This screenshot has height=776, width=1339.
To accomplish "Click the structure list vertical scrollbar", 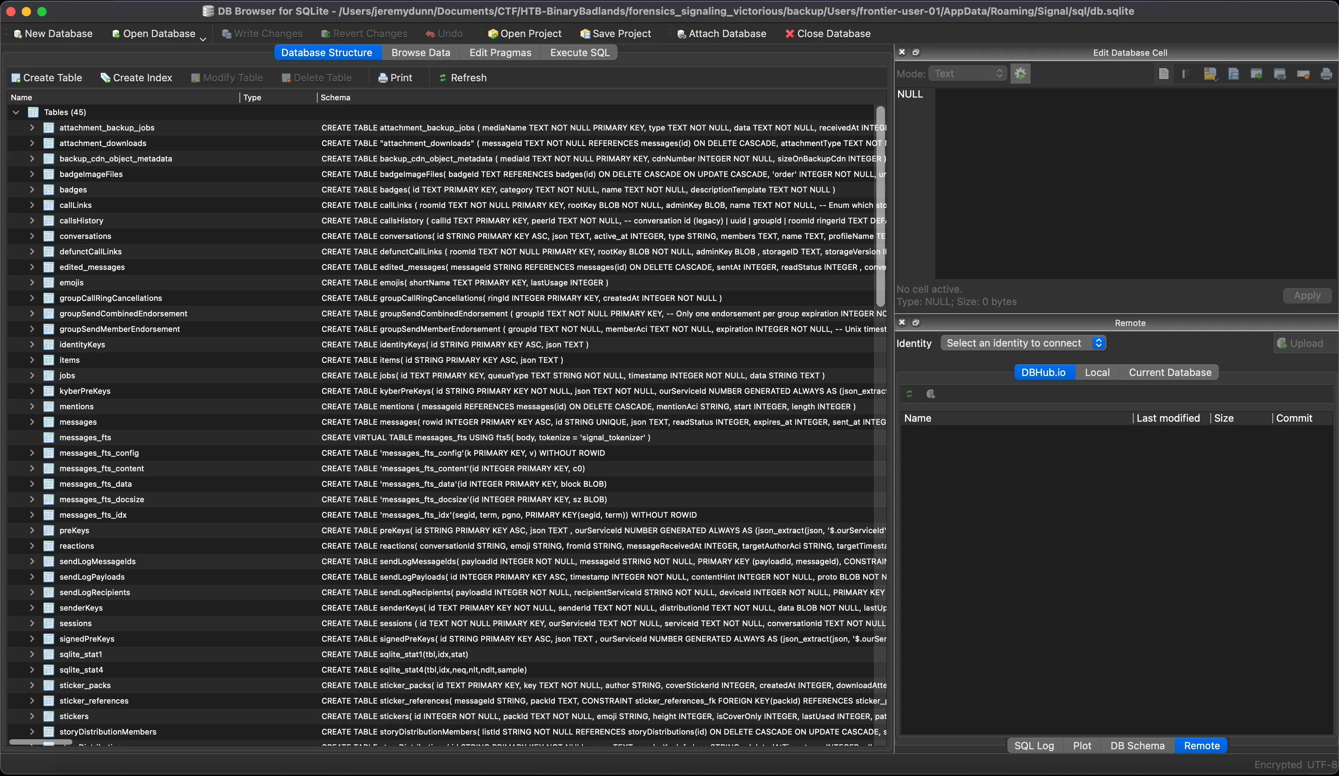I will tap(880, 206).
